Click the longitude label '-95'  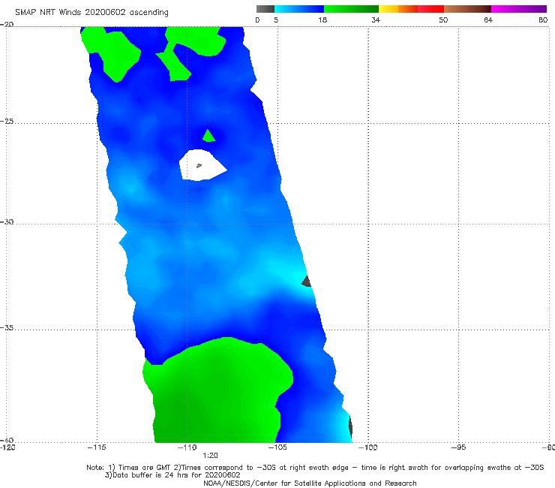[458, 447]
